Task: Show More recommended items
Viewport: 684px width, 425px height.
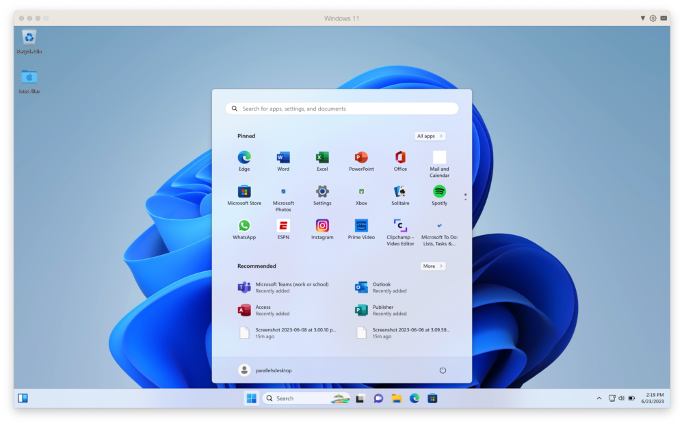Action: 432,266
